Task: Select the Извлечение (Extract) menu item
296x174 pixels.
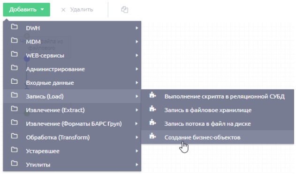Action: 72,110
